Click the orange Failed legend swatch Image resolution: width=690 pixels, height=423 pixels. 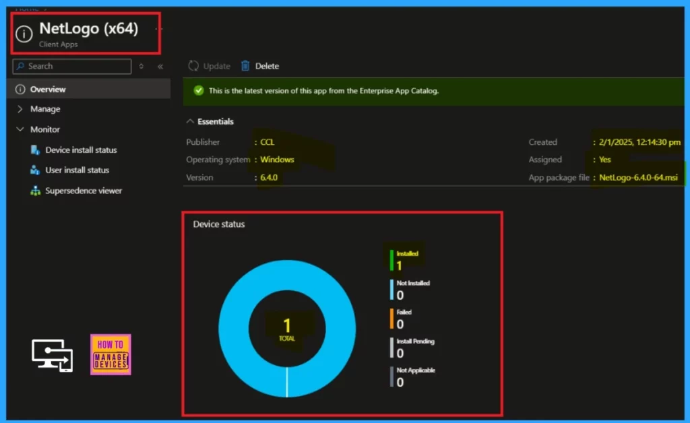tap(391, 319)
